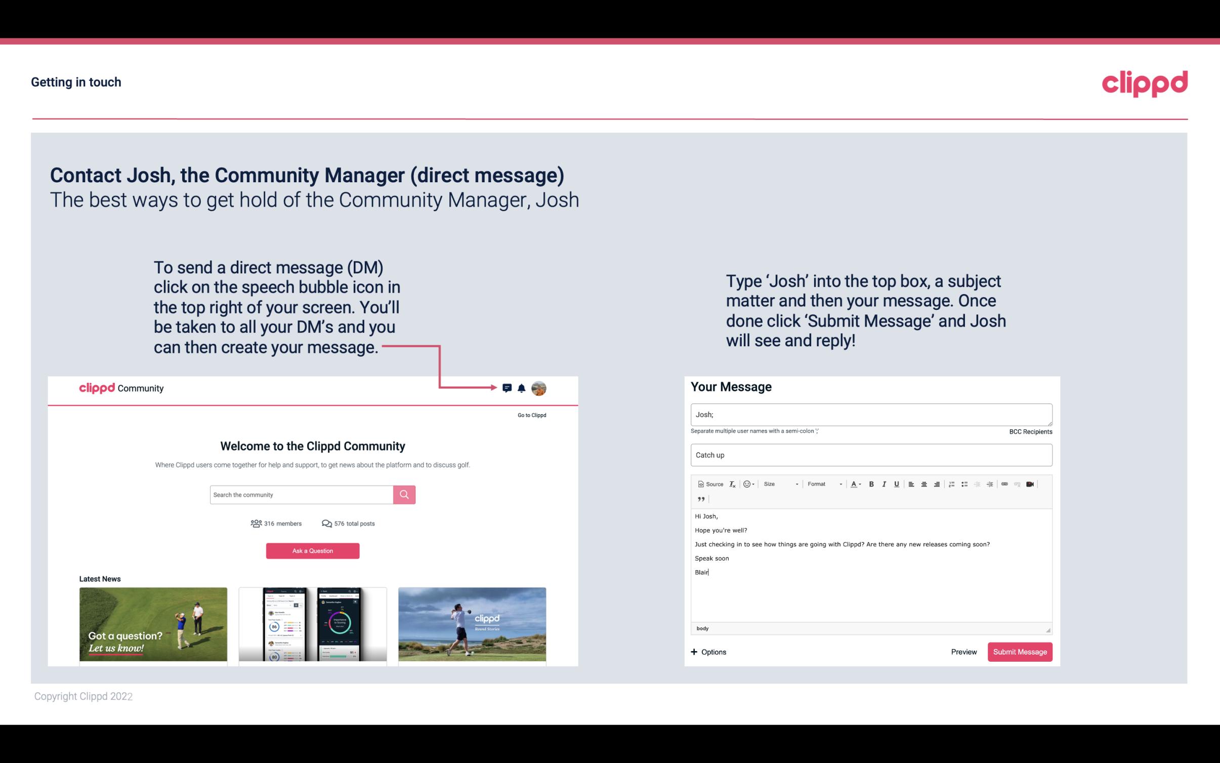Click the speech bubble message icon
This screenshot has height=763, width=1220.
[x=509, y=388]
